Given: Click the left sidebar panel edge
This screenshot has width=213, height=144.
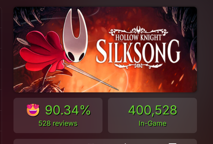Looking at the screenshot, I should click(1, 72).
